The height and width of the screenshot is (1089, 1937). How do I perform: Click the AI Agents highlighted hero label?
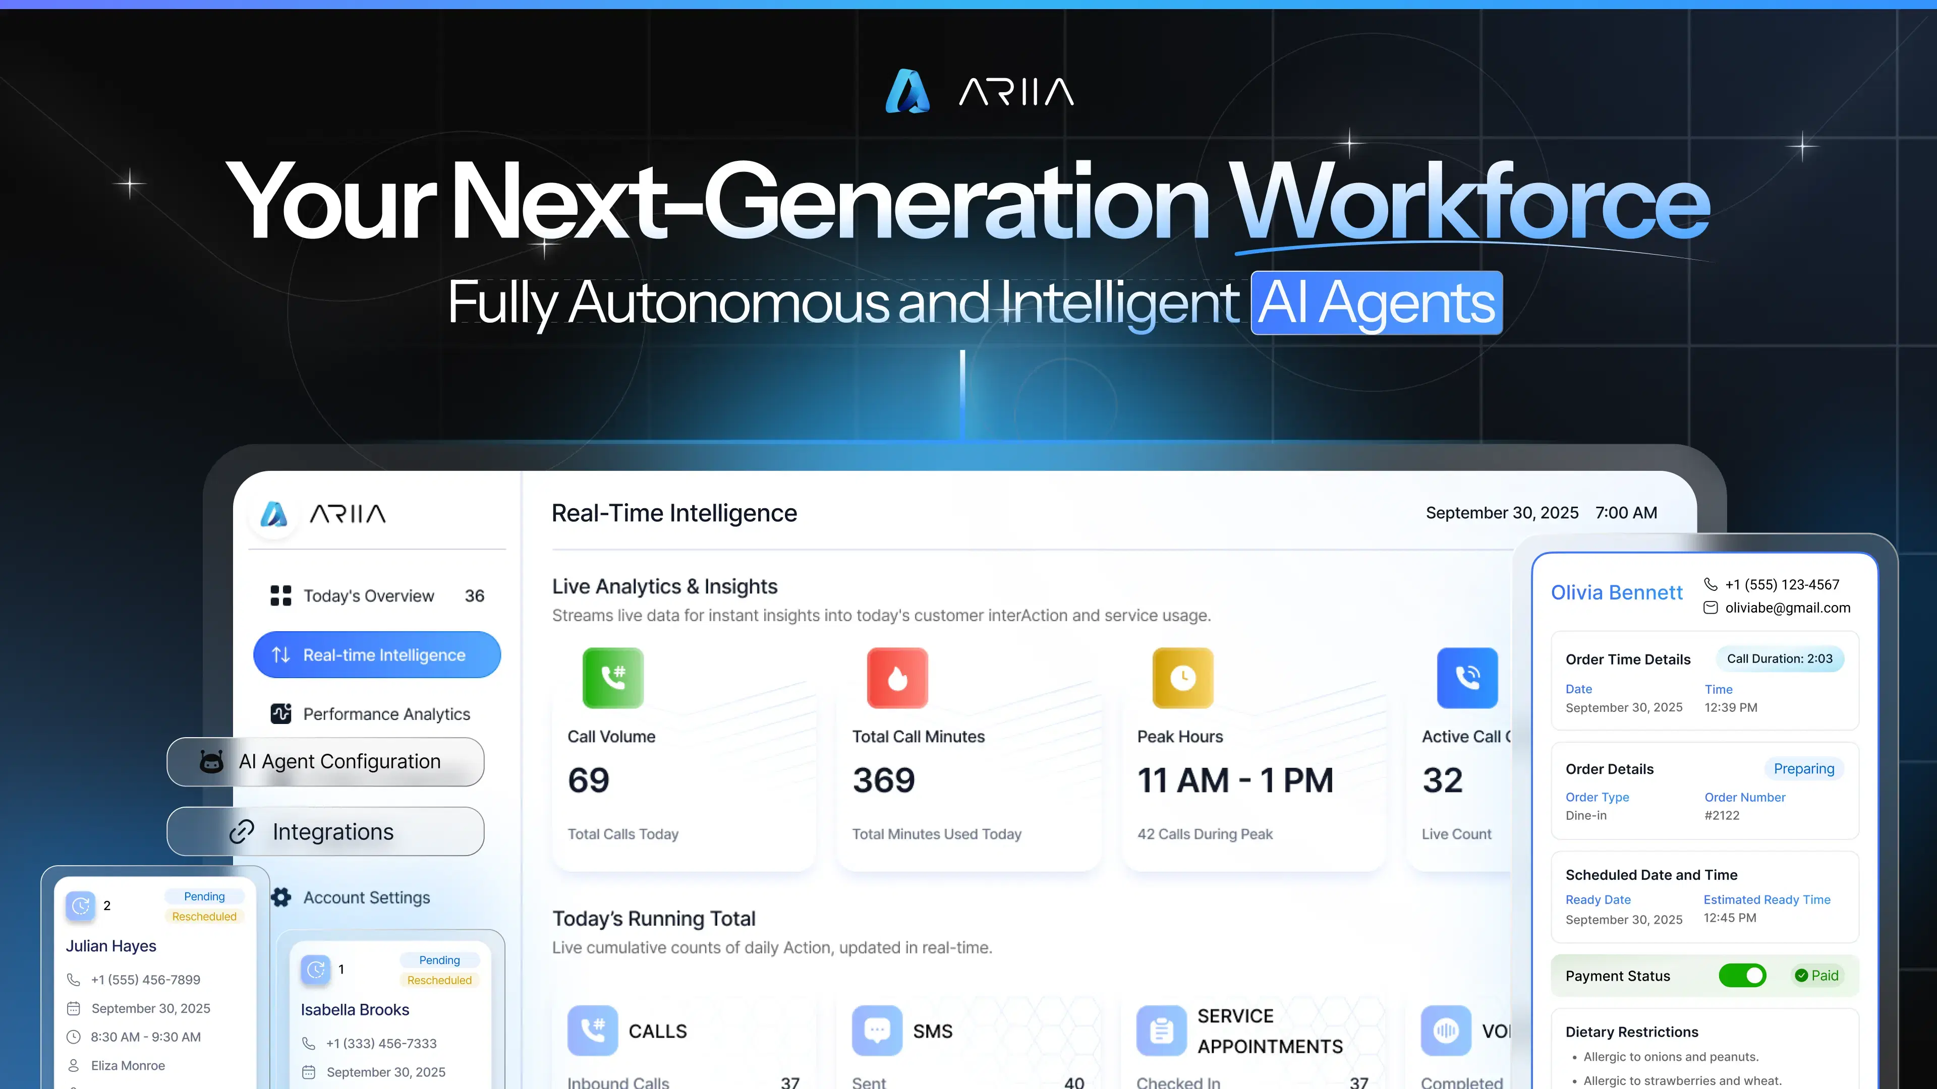click(x=1377, y=303)
